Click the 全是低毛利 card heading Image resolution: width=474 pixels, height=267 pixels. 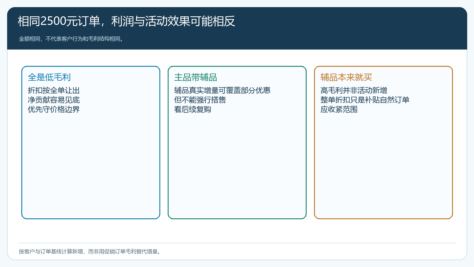click(x=49, y=77)
